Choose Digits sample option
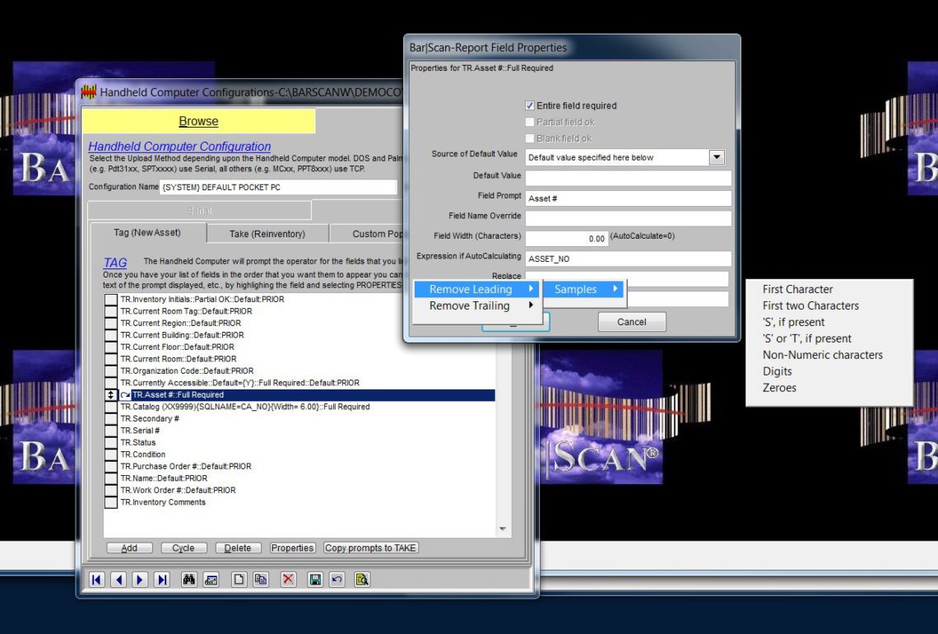Image resolution: width=938 pixels, height=634 pixels. (777, 371)
